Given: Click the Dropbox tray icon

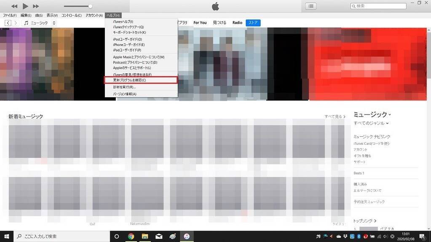Looking at the screenshot, I should click(345, 236).
